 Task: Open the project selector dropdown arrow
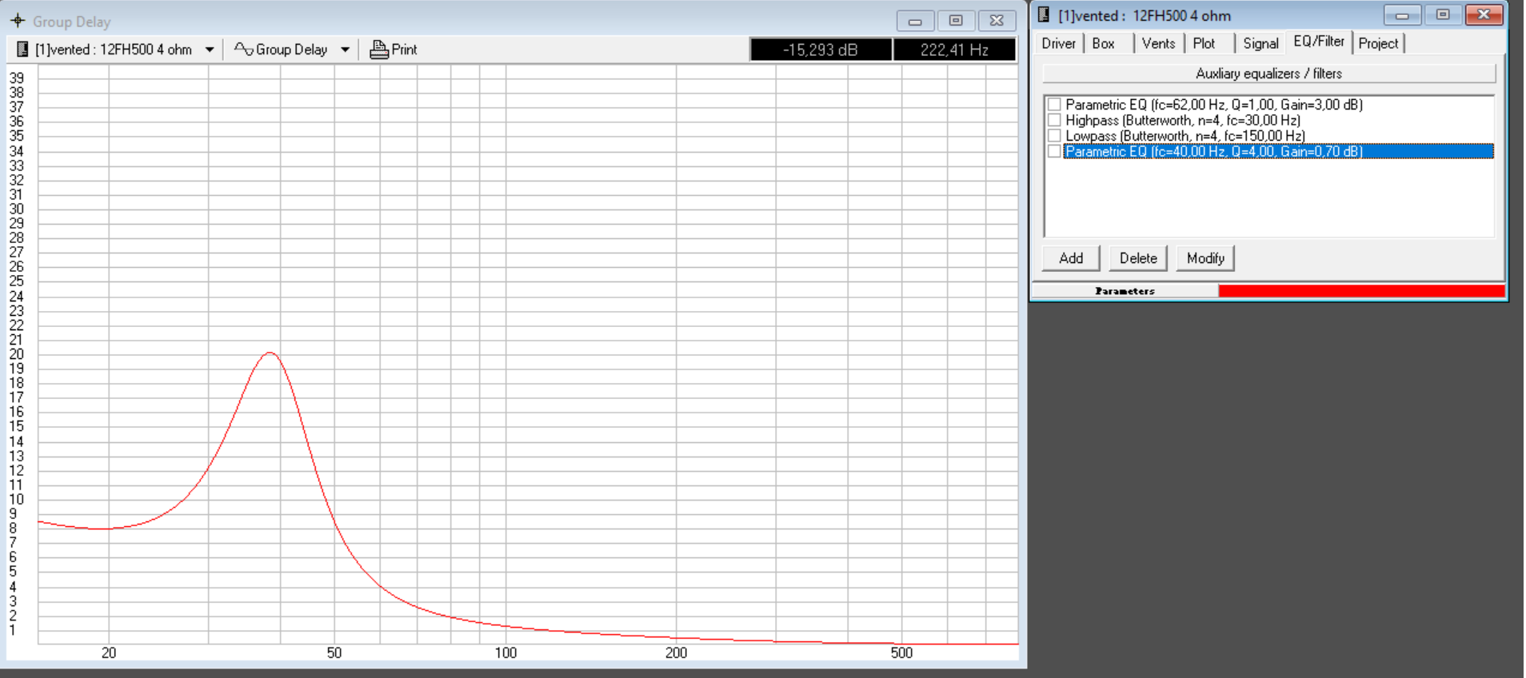[x=210, y=50]
